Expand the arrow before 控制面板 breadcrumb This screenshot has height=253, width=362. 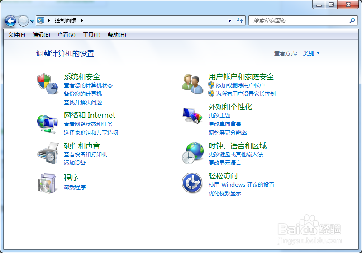click(x=49, y=20)
